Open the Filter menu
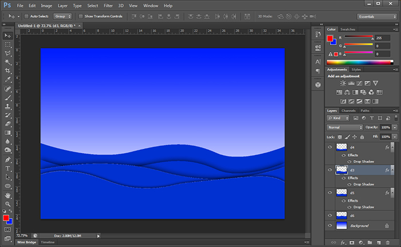Viewport: 401px width, 247px height. [x=108, y=5]
